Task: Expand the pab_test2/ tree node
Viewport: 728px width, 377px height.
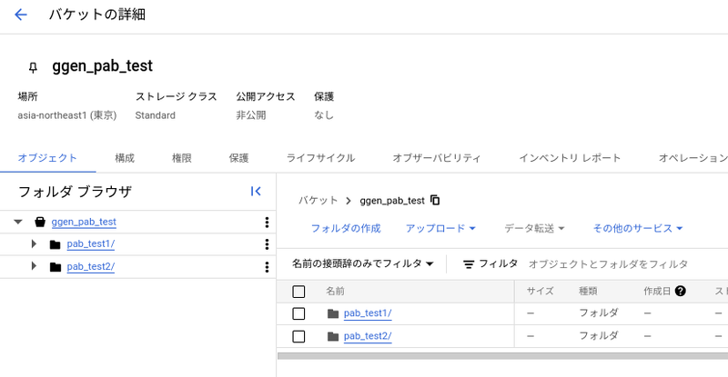Action: click(34, 266)
